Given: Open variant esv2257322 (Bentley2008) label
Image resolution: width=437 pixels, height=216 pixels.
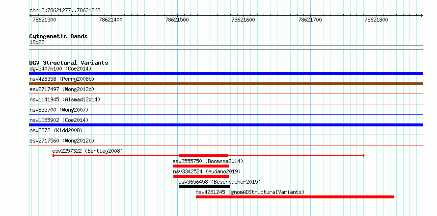Looking at the screenshot, I should pos(87,151).
